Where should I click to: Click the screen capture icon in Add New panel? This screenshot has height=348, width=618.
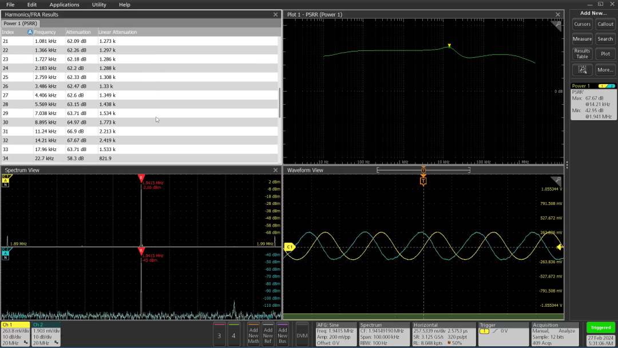[581, 69]
